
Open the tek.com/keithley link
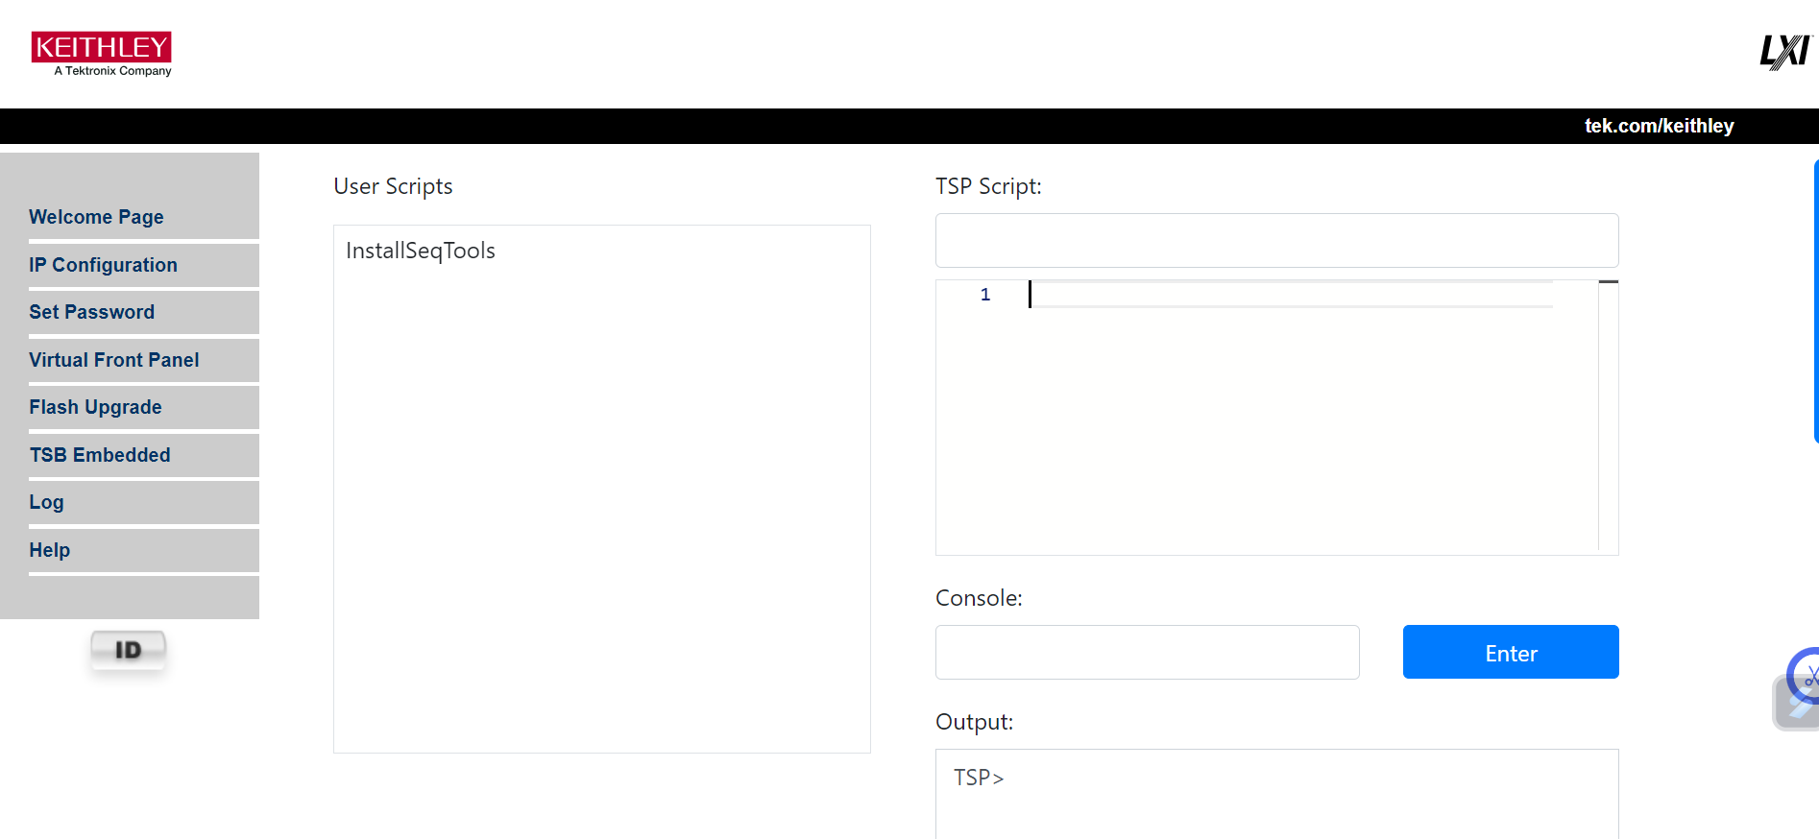tap(1659, 126)
